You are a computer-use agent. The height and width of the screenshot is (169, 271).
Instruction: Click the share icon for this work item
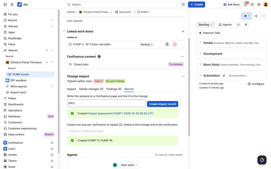tap(256, 16)
